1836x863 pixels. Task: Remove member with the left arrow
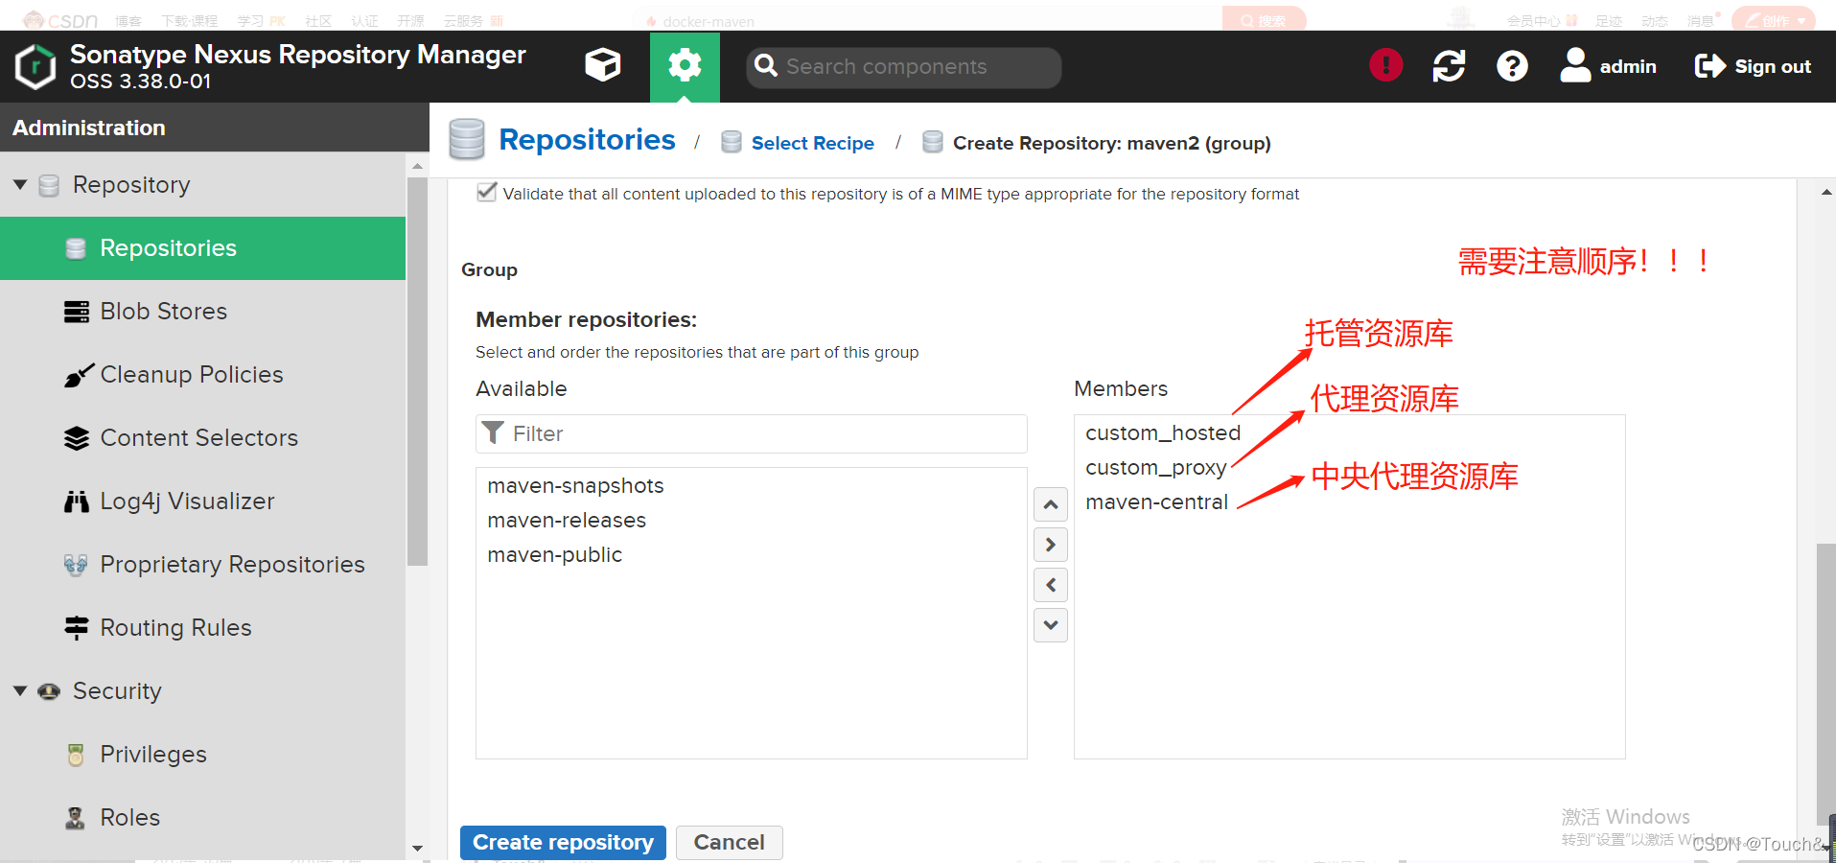coord(1051,585)
